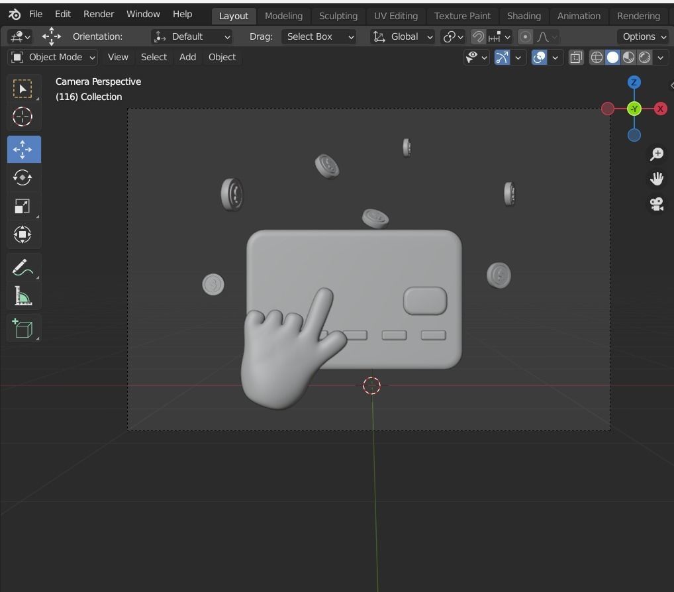The height and width of the screenshot is (592, 674).
Task: Expand the shading options arrow
Action: pyautogui.click(x=661, y=57)
